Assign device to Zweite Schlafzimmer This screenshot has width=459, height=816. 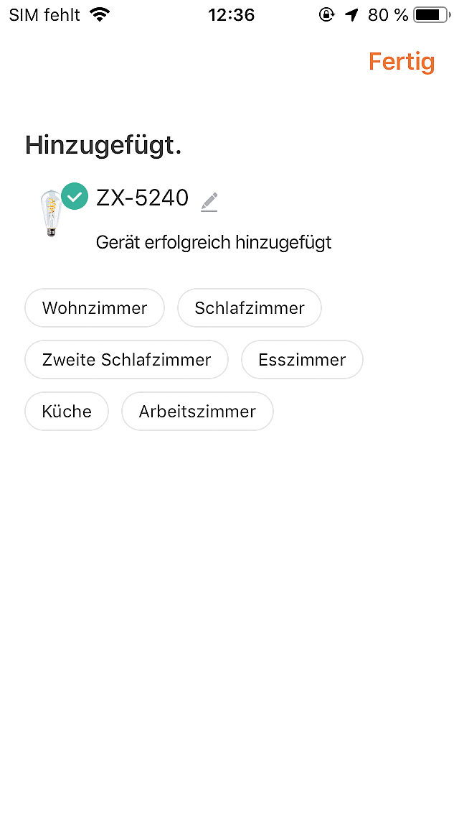[x=126, y=360]
